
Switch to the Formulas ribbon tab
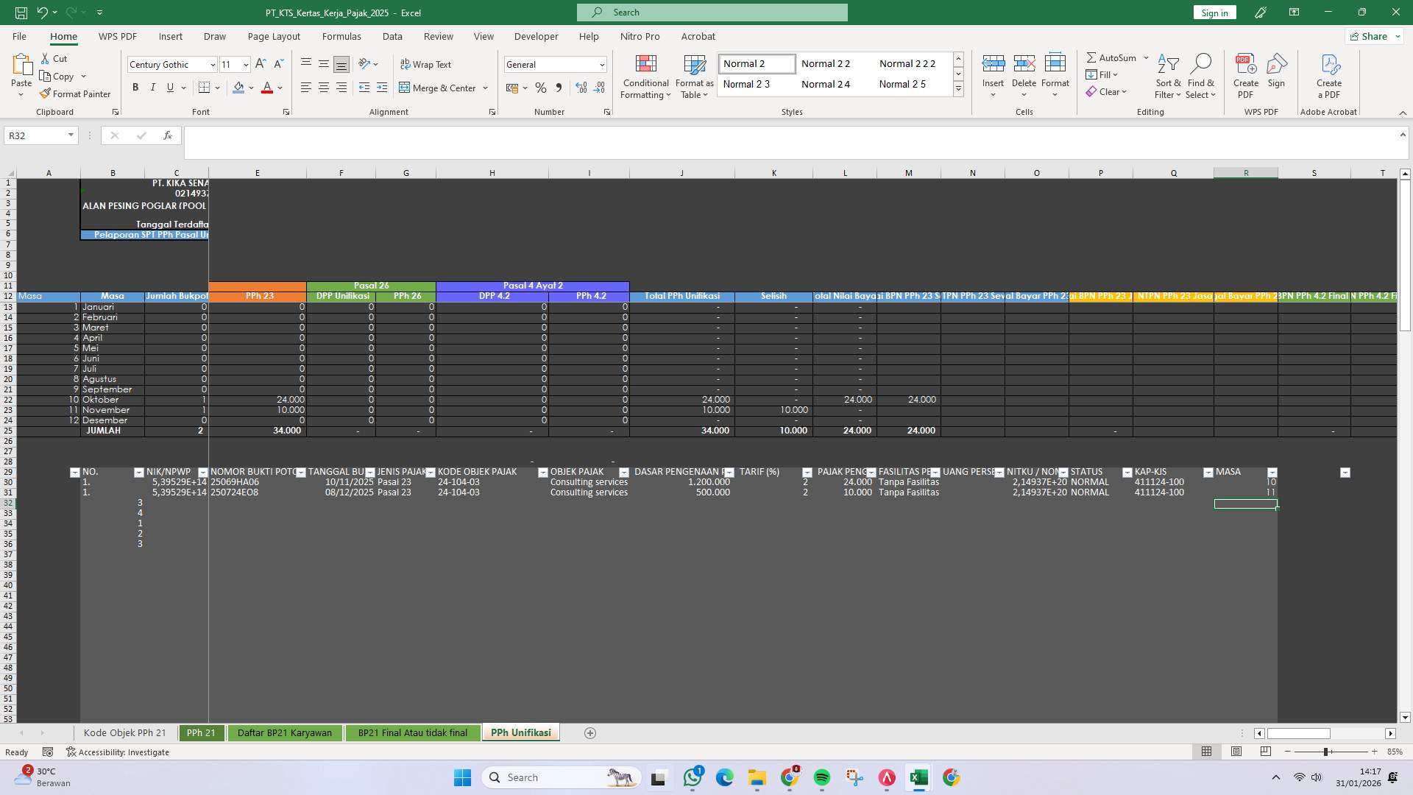click(x=342, y=36)
